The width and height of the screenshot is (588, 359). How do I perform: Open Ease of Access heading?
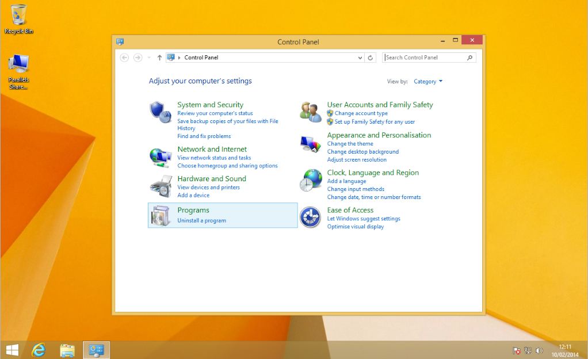click(350, 210)
